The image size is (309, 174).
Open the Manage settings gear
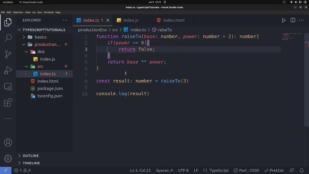(8, 159)
